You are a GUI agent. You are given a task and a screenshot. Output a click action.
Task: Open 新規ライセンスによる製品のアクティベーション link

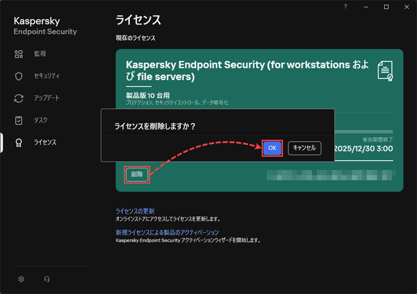pyautogui.click(x=167, y=233)
